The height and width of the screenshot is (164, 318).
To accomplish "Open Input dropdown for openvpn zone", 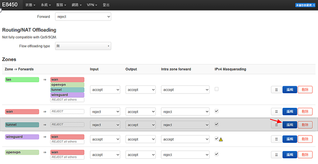I will (105, 155).
